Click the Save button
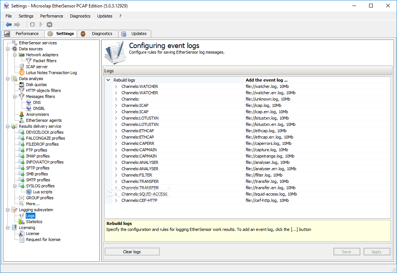397x273 pixels. (347, 252)
